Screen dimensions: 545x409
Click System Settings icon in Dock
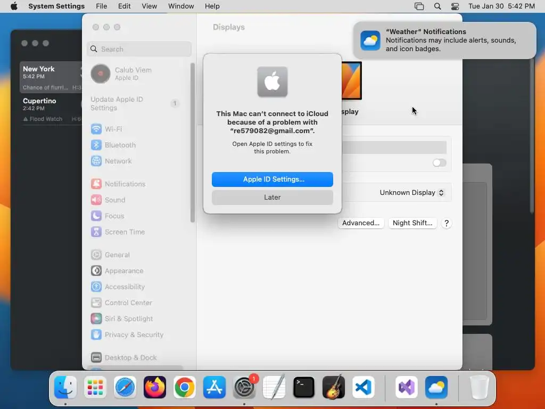pyautogui.click(x=244, y=387)
